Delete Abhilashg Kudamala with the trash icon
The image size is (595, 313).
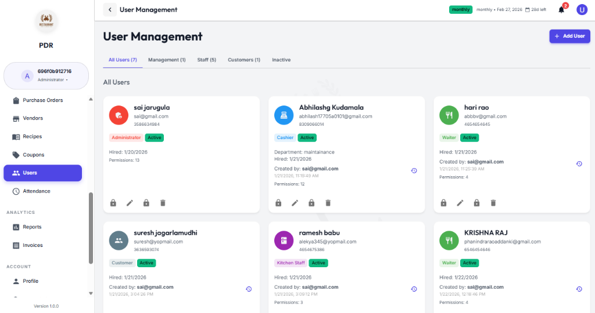(x=328, y=203)
